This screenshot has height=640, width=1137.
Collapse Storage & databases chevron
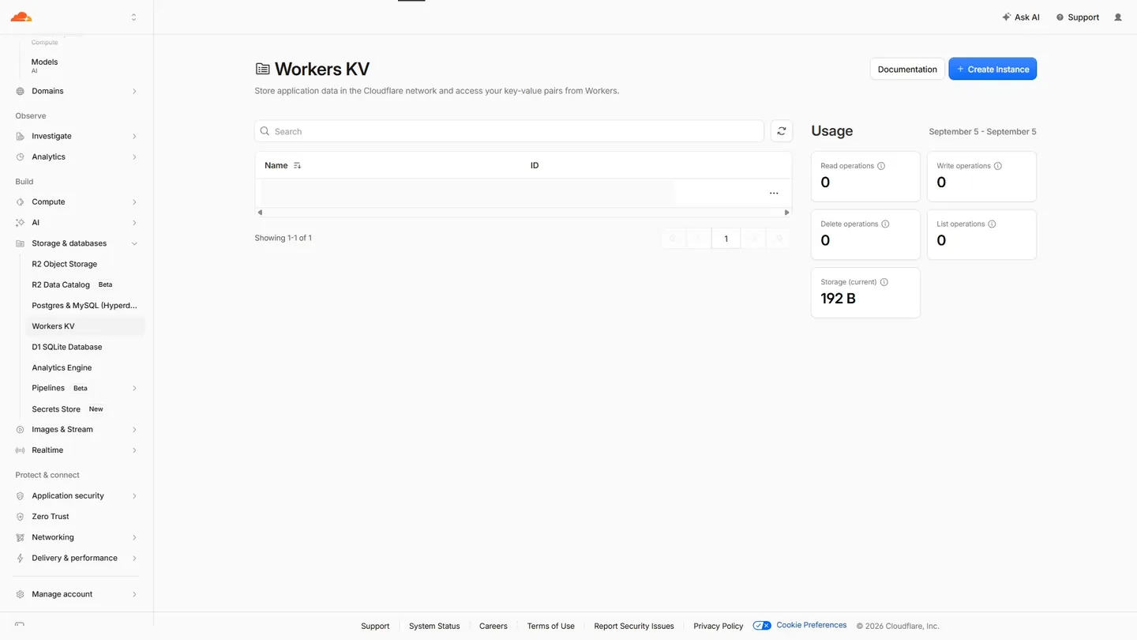click(134, 243)
